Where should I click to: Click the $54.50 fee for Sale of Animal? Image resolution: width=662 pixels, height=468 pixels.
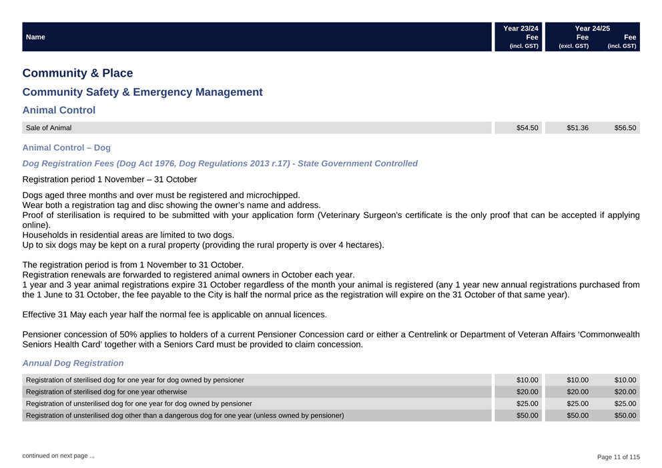tap(528, 128)
